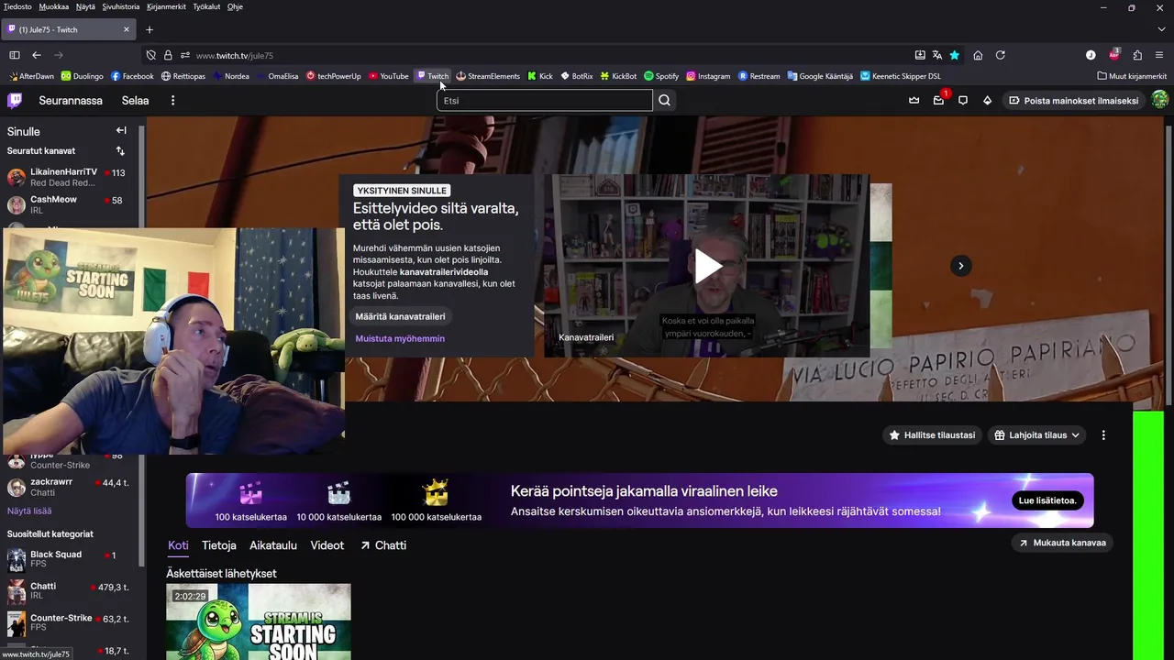This screenshot has height=660, width=1174.
Task: Open the Muut kirjanmerkit folder
Action: [1132, 76]
